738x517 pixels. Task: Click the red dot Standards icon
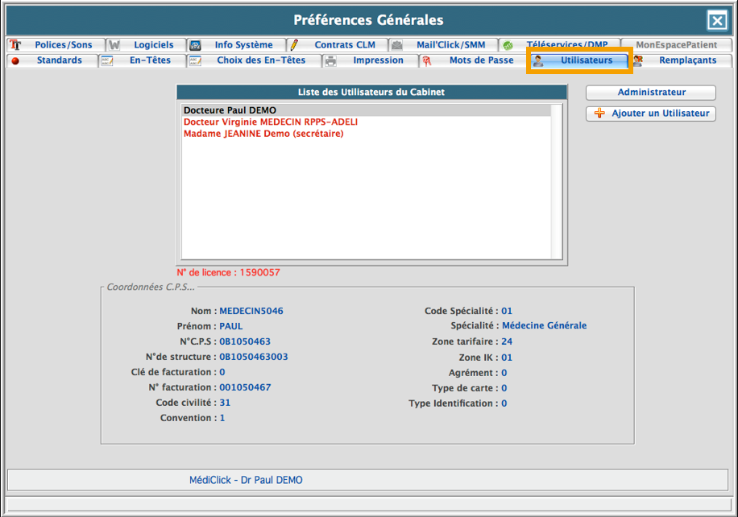tap(15, 60)
